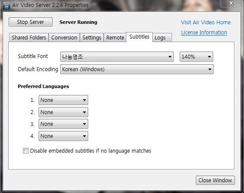Open preferred language 1 dropdown
This screenshot has height=193, width=244.
[63, 100]
